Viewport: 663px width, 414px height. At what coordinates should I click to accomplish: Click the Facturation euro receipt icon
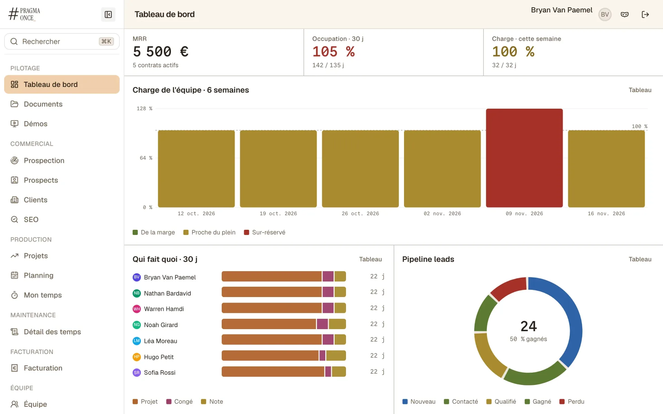[15, 368]
